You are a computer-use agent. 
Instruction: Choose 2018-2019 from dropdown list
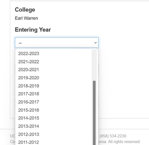tap(54, 86)
